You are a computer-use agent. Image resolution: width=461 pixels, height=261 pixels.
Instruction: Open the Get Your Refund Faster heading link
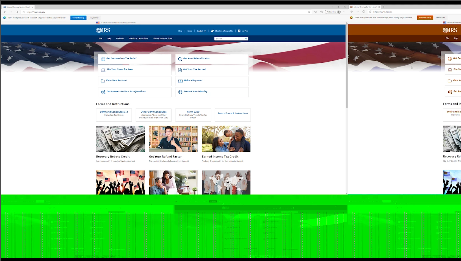(x=165, y=157)
